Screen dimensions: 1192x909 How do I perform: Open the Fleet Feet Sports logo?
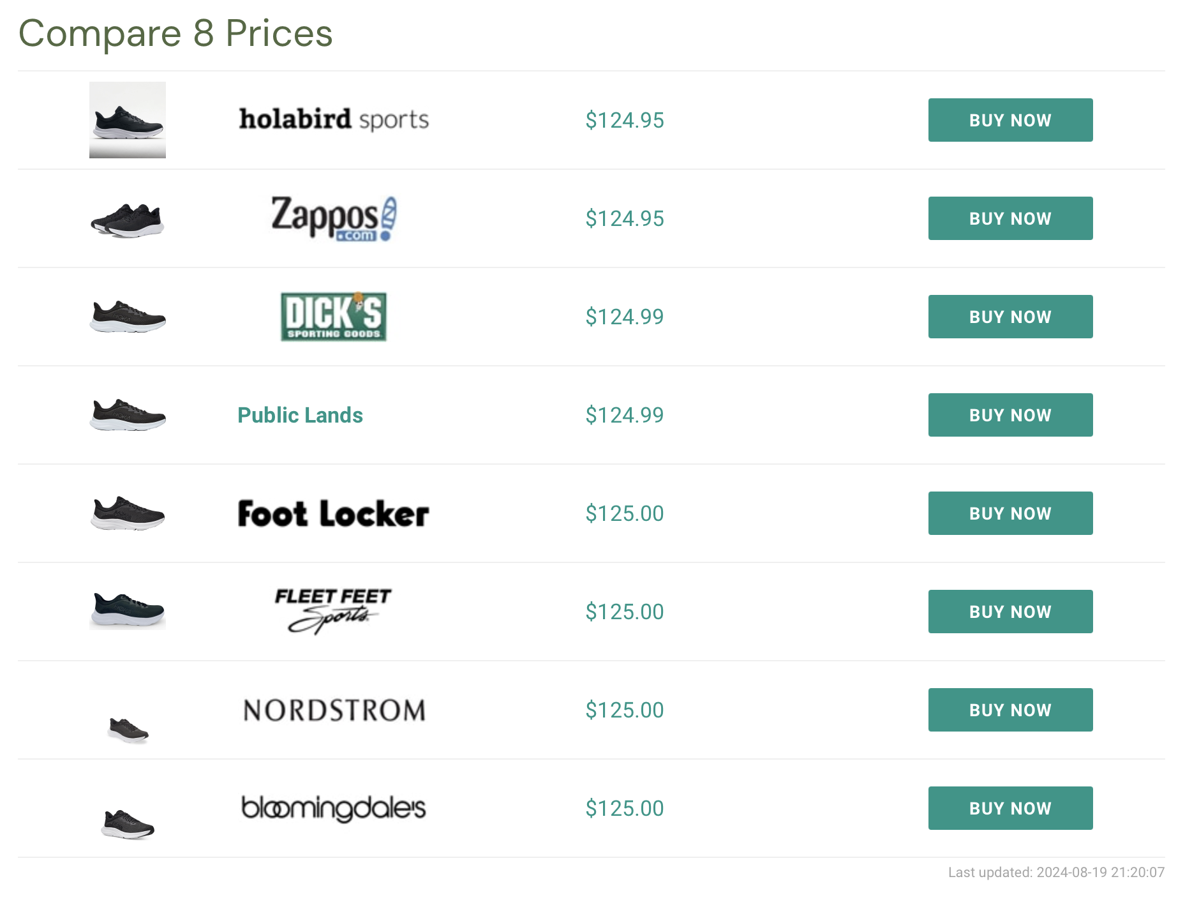click(334, 612)
